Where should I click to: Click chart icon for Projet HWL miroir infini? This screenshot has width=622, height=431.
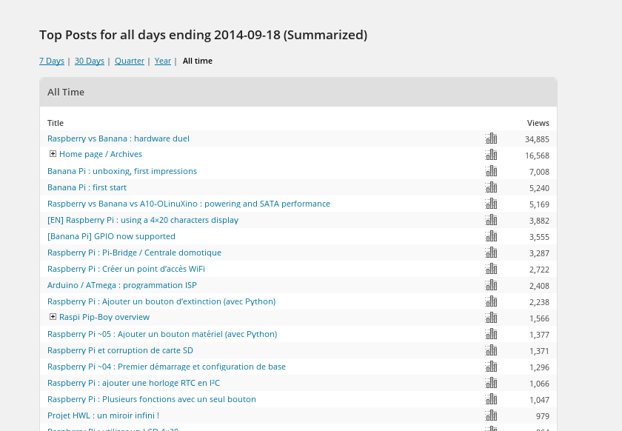click(491, 415)
